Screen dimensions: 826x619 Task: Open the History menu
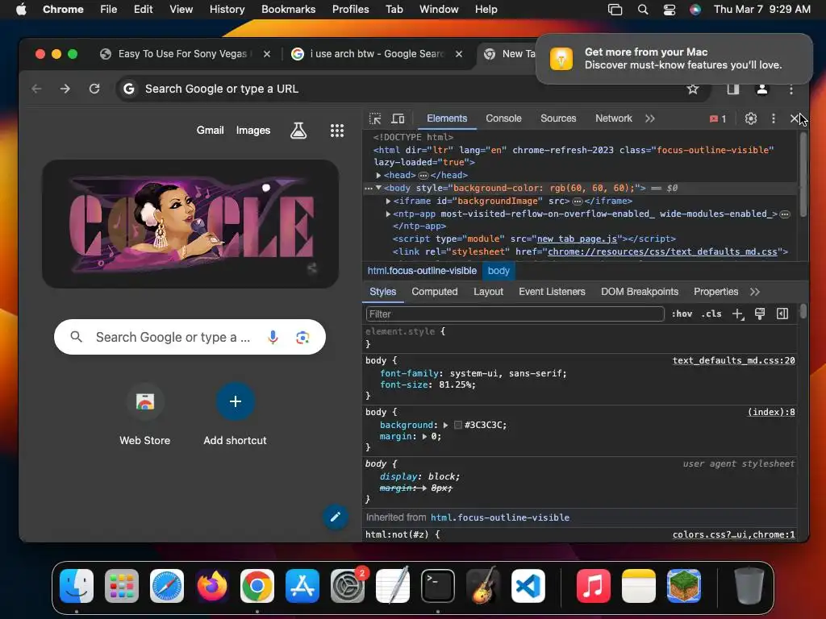click(x=227, y=10)
